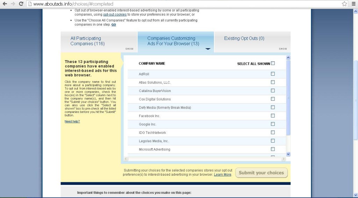
Task: Check the Google Inc. checkbox
Action: click(273, 124)
